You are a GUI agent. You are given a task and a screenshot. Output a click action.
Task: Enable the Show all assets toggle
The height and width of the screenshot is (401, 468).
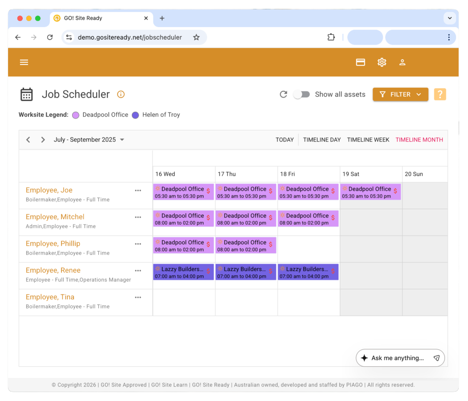[x=302, y=94]
